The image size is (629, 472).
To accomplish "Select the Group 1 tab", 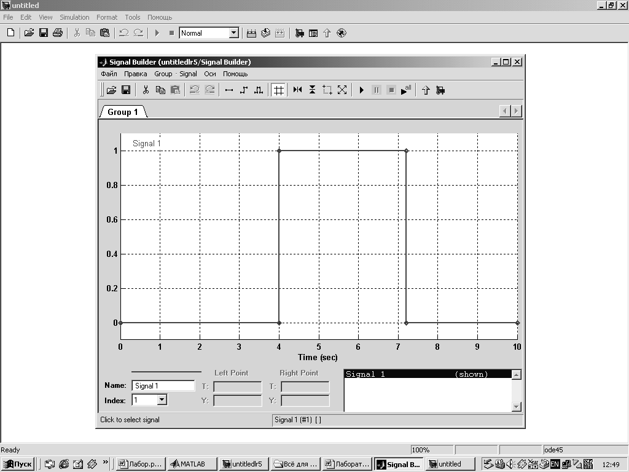I will [123, 112].
